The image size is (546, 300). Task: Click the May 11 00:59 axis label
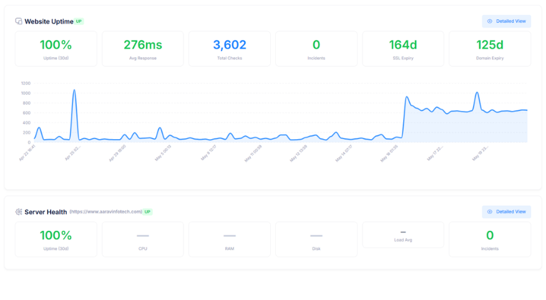point(253,153)
